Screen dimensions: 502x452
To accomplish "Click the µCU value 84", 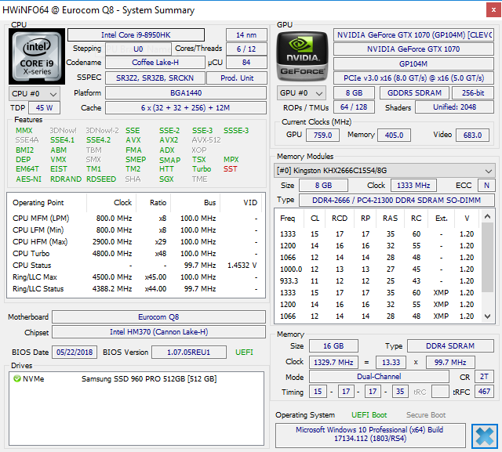I will (x=246, y=63).
